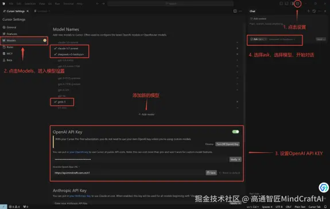This screenshot has height=209, width=330.
Task: Open chat history clock icon
Action: [314, 11]
